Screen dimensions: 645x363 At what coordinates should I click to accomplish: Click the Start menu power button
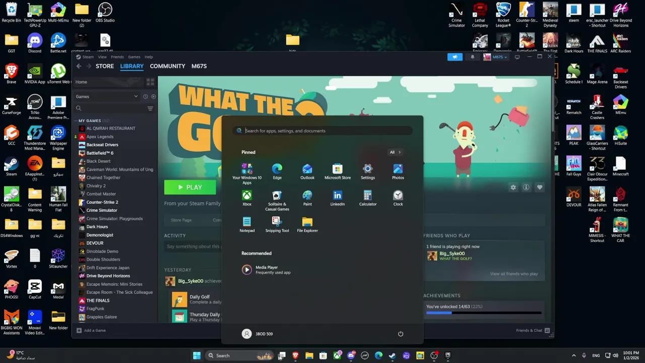tap(401, 334)
